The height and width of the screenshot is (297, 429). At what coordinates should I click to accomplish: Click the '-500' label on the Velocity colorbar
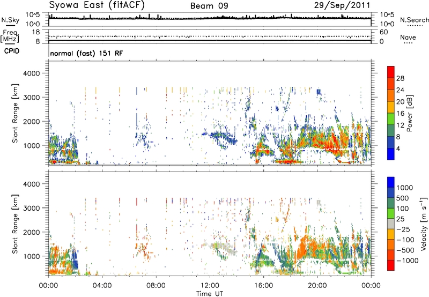pos(405,250)
